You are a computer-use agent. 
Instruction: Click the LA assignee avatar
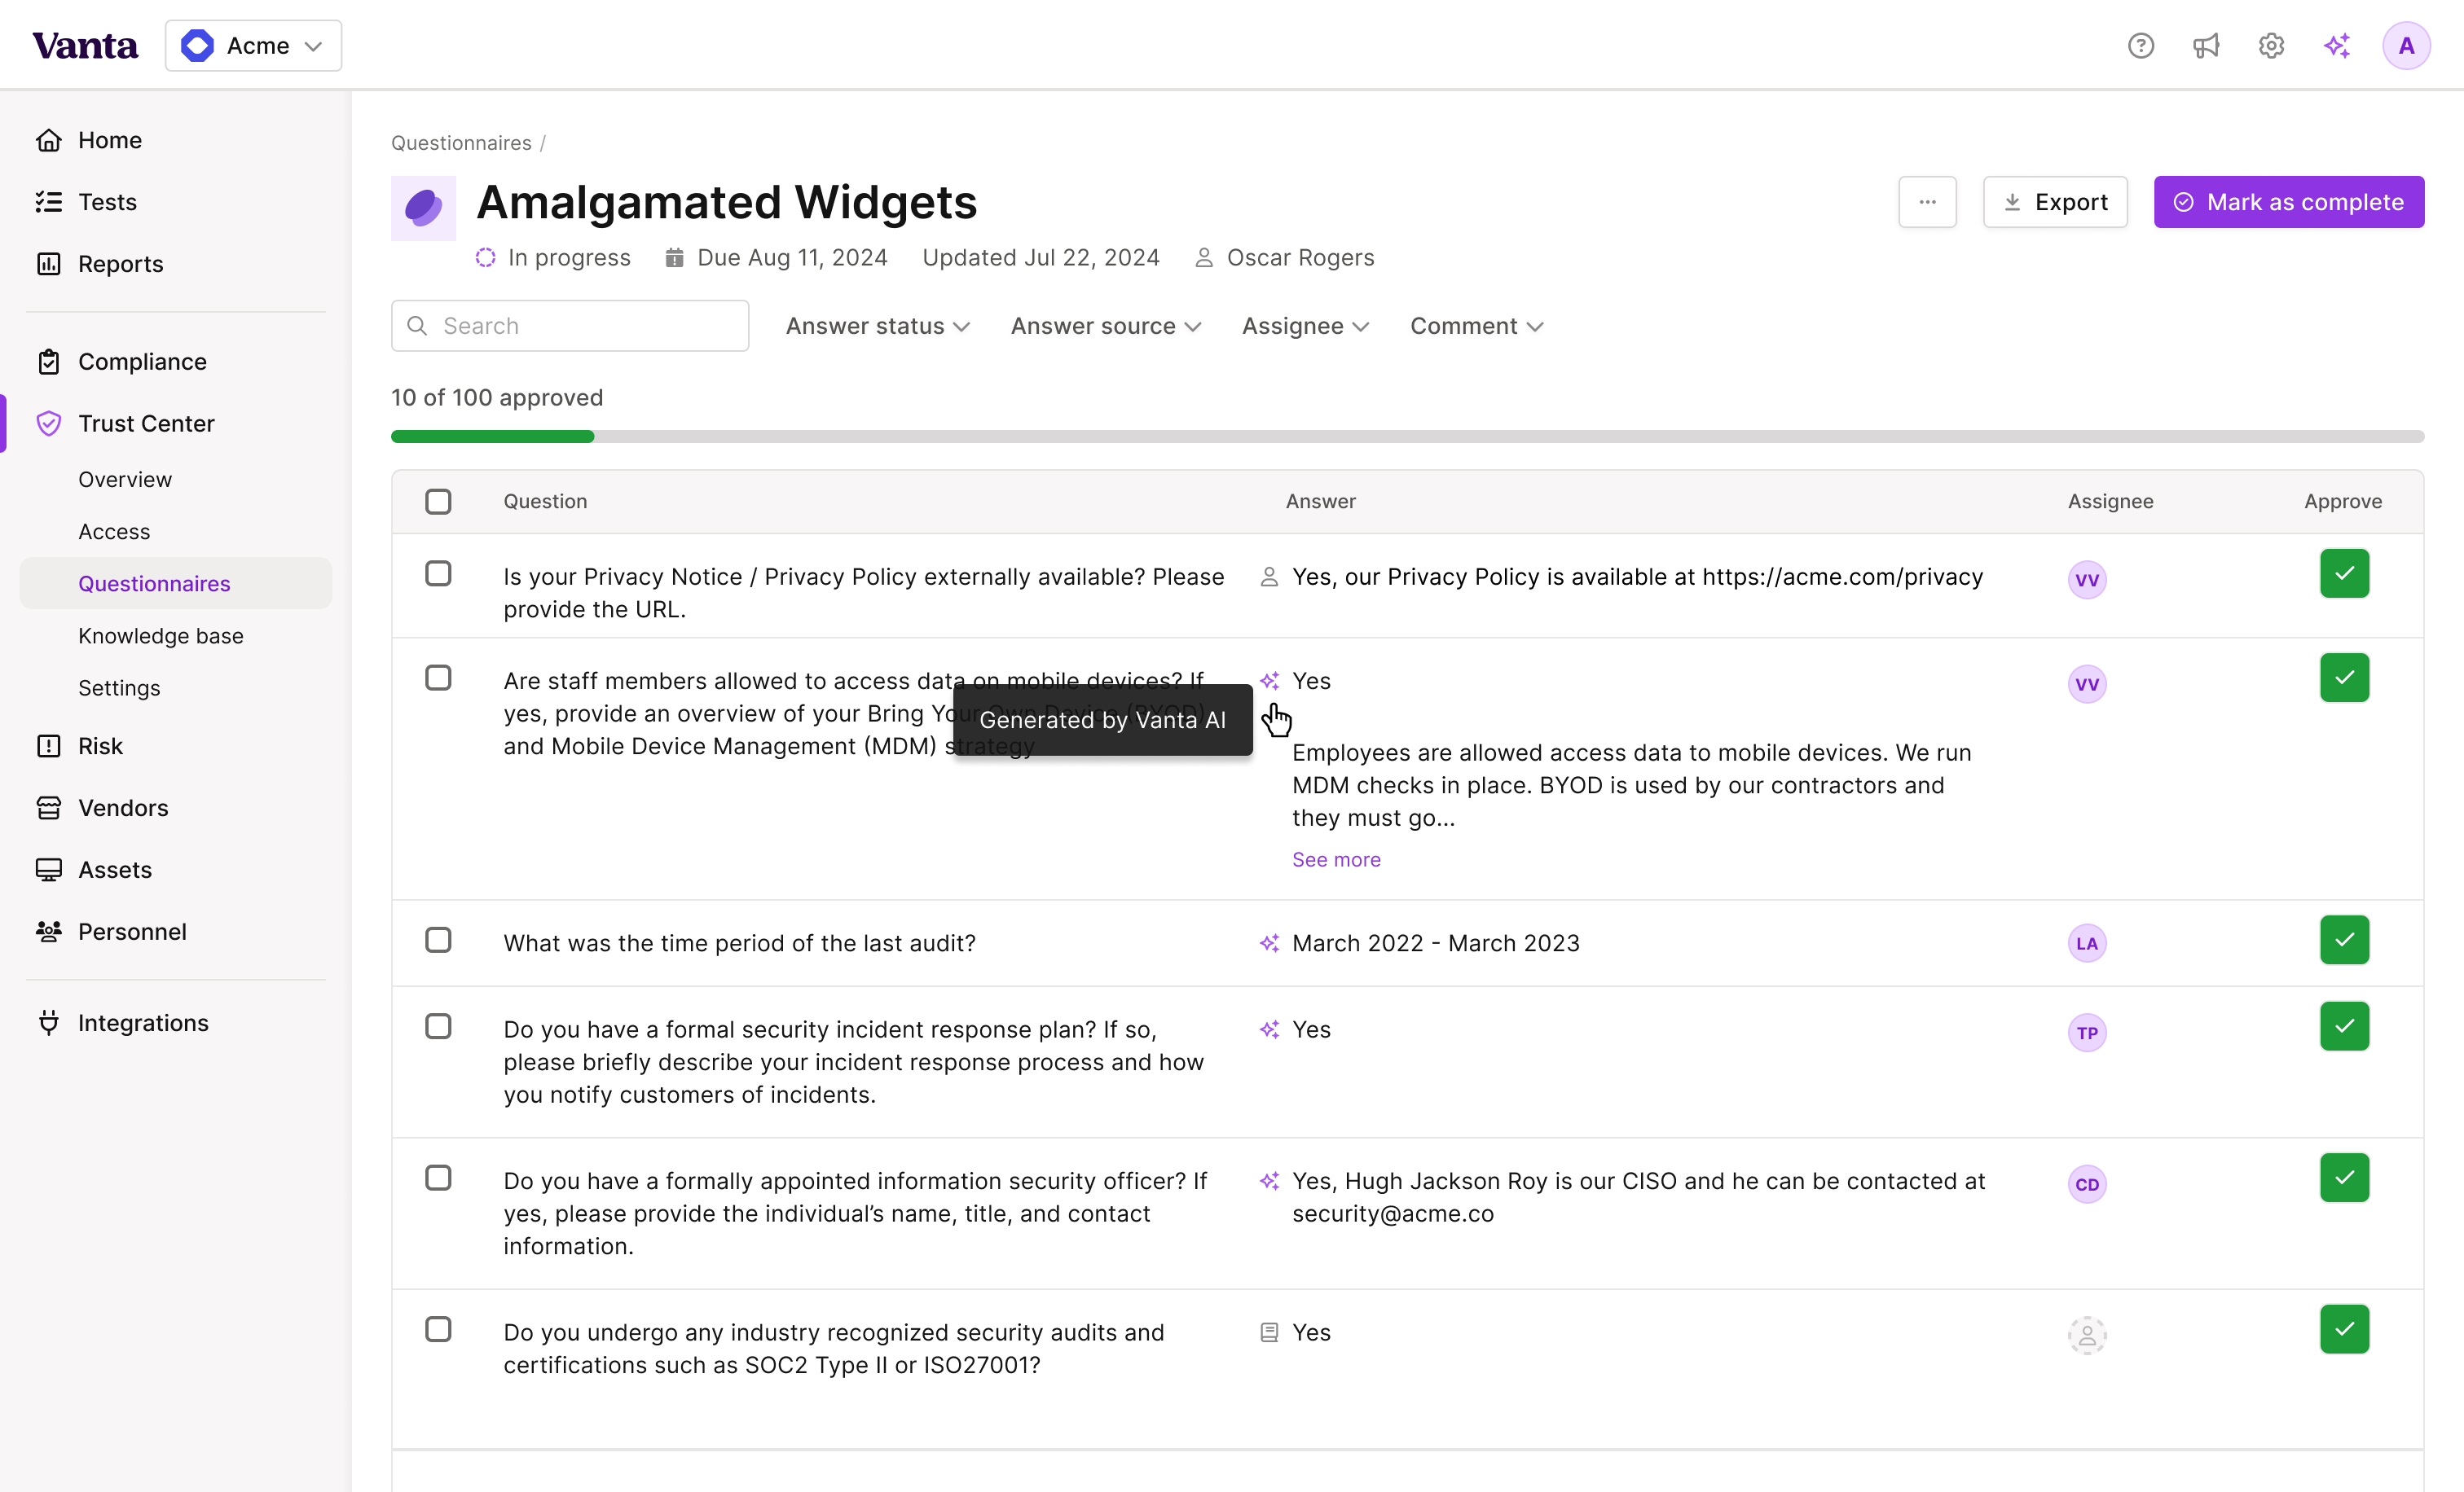click(2086, 943)
